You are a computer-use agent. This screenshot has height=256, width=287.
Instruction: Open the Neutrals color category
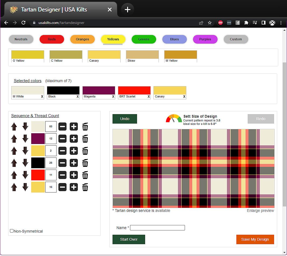click(21, 39)
